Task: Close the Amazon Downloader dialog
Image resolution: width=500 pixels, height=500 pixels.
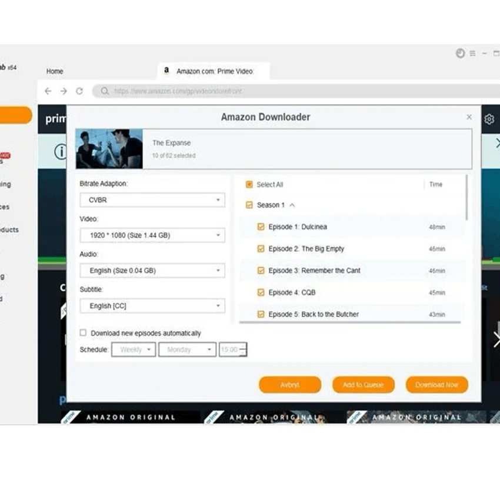Action: [469, 117]
